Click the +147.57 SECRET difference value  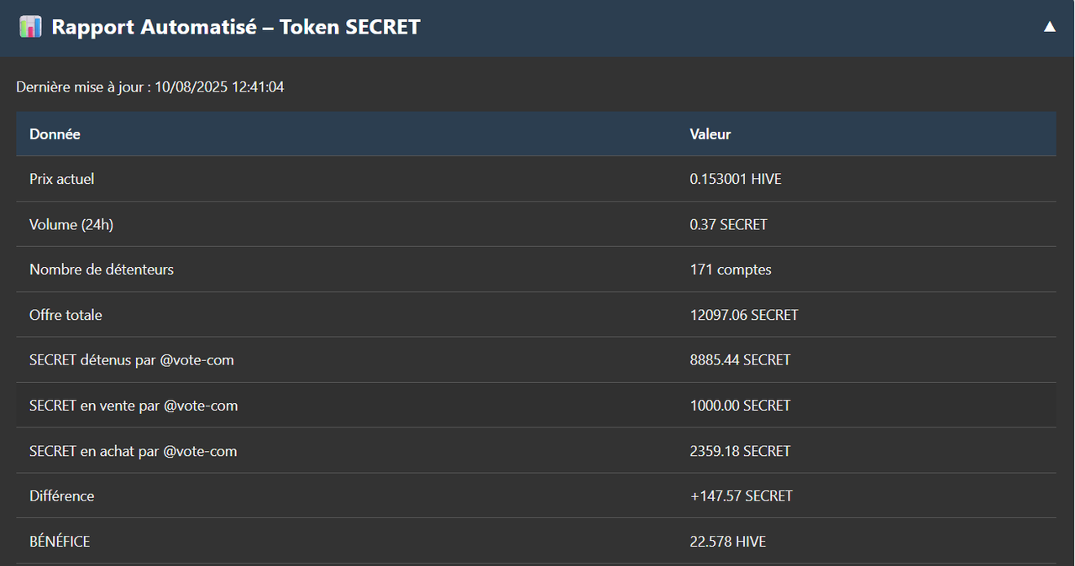coord(741,496)
